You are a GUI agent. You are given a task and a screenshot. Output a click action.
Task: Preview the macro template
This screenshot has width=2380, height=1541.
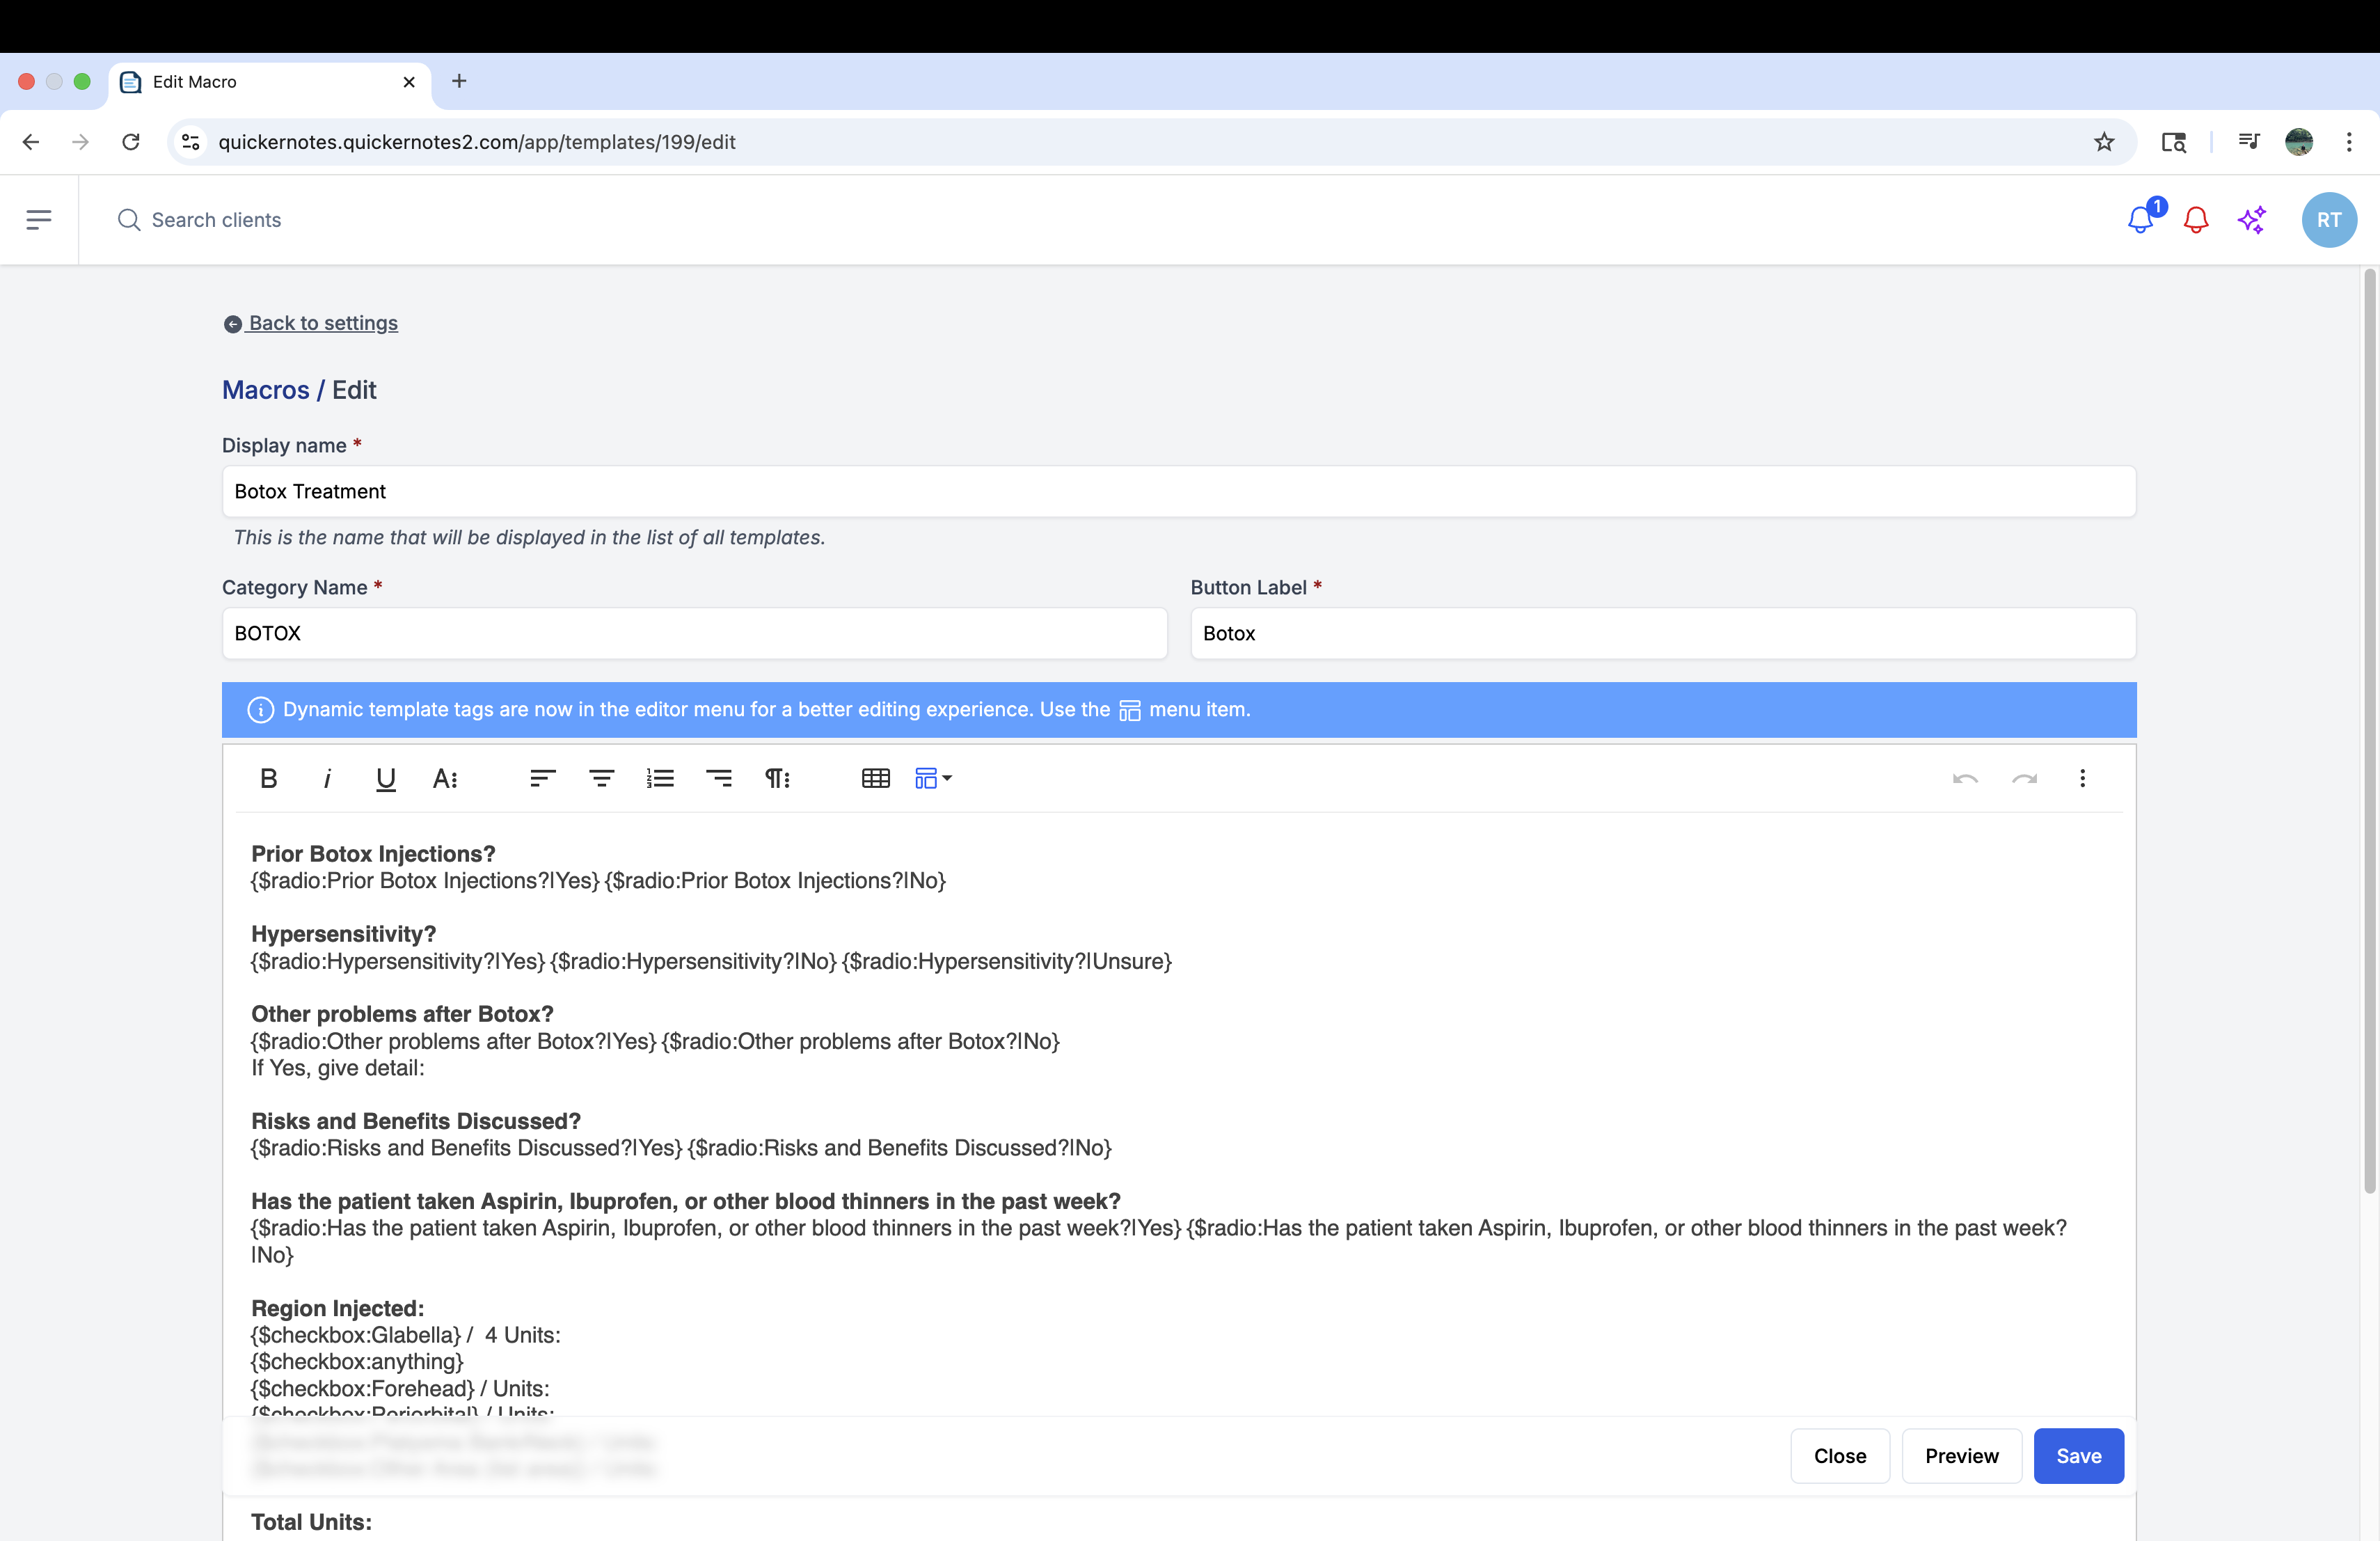[1961, 1456]
